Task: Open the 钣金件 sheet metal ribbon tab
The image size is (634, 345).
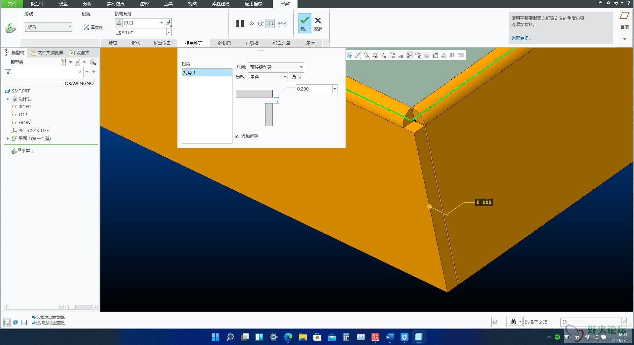Action: pos(37,4)
